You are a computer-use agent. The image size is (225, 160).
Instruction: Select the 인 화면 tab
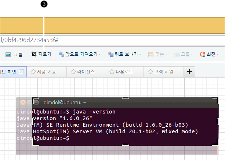coord(13,72)
